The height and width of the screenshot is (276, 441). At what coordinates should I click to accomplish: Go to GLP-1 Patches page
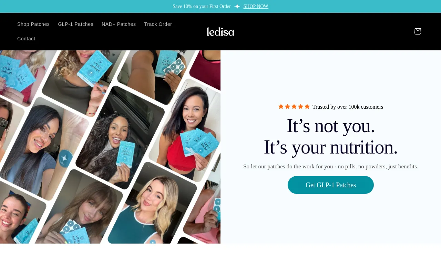[x=76, y=24]
